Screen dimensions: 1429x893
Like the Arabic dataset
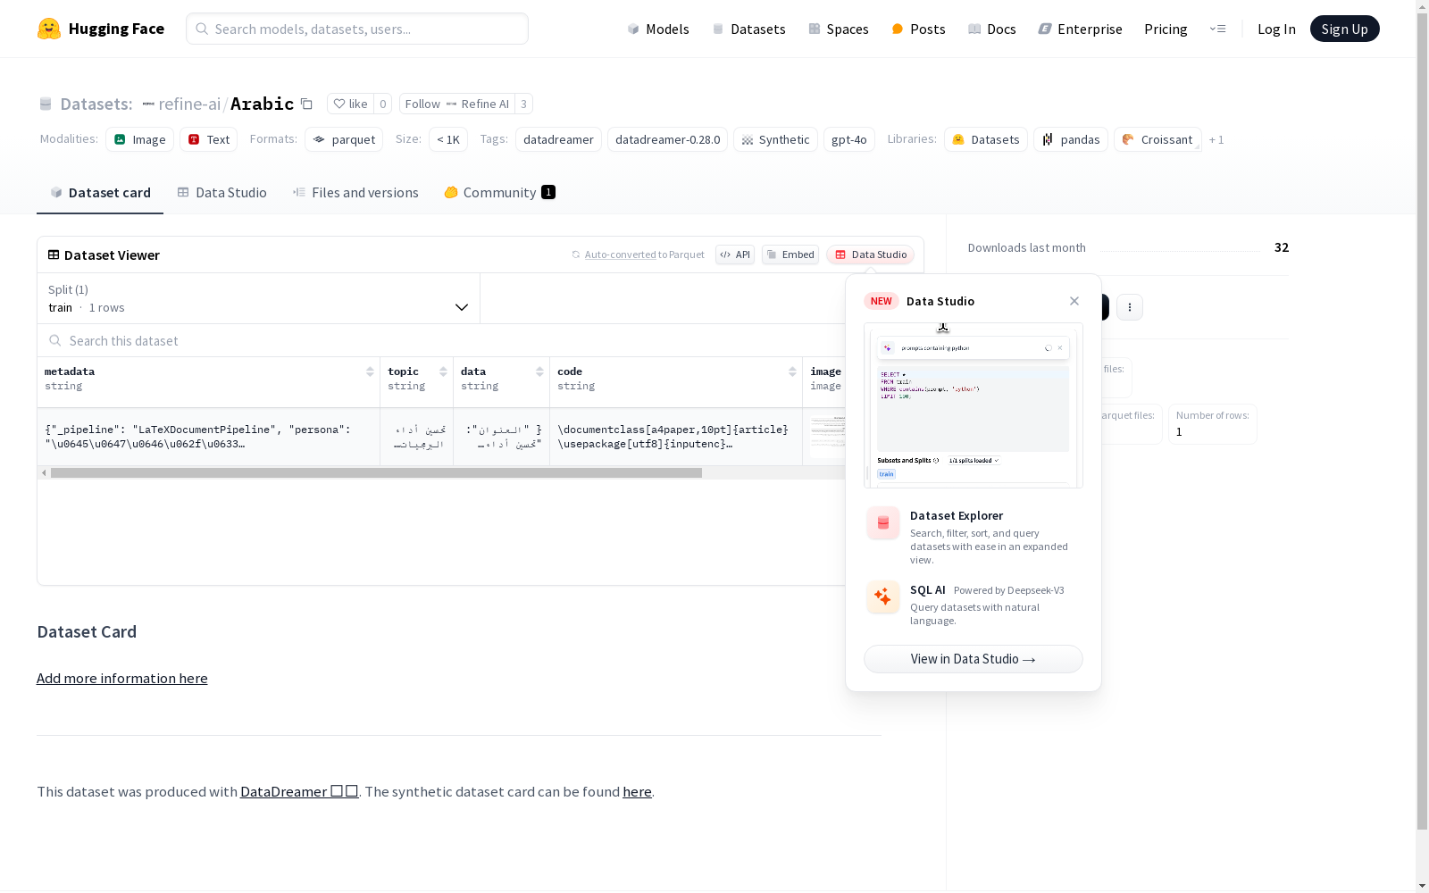pyautogui.click(x=350, y=104)
